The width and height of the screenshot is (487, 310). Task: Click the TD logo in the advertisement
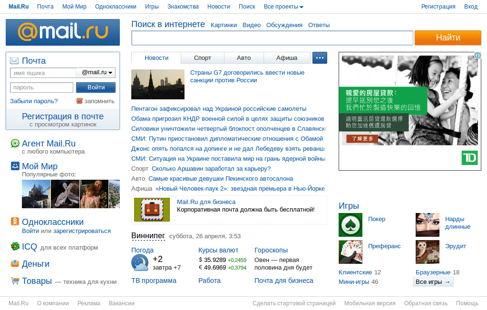(469, 158)
